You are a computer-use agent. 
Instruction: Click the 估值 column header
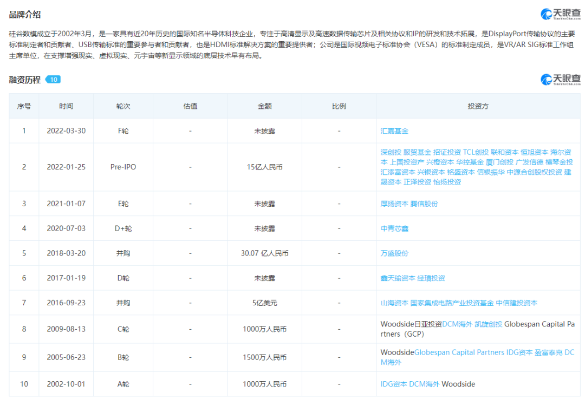pos(190,106)
